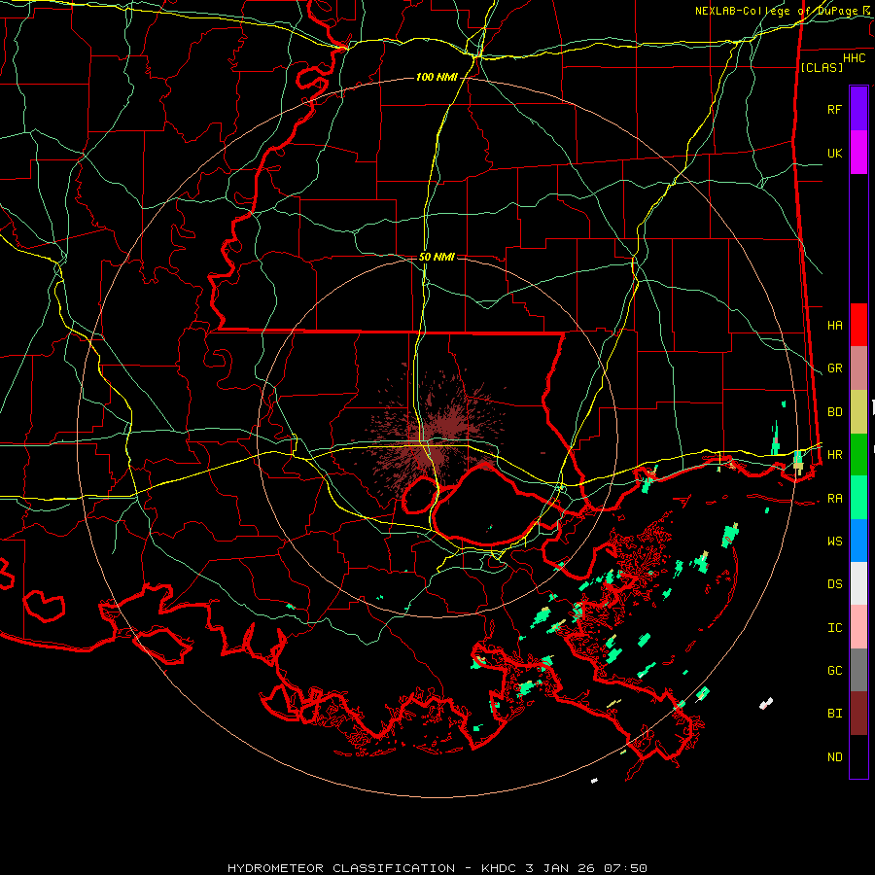Click the GC gray legend swatch
The height and width of the screenshot is (875, 875).
(858, 670)
